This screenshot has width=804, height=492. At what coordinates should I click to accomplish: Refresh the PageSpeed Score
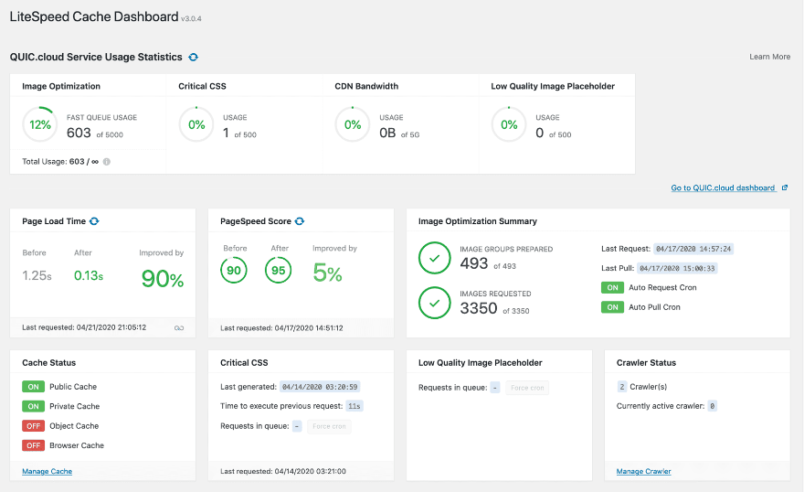click(300, 221)
